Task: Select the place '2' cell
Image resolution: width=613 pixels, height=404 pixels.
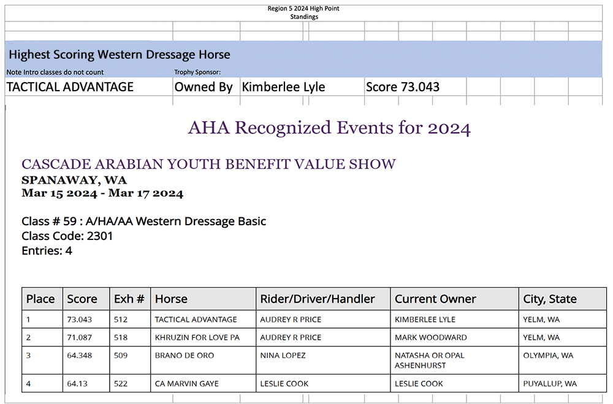Action: coord(42,337)
